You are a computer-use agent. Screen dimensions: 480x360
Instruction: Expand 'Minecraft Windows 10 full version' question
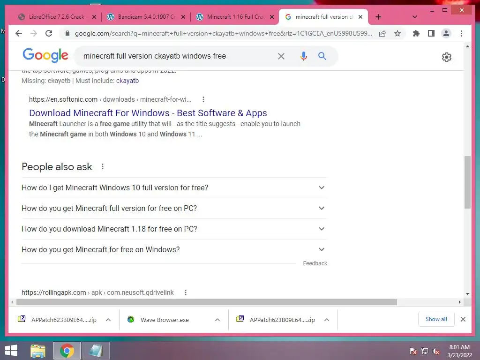pos(174,187)
